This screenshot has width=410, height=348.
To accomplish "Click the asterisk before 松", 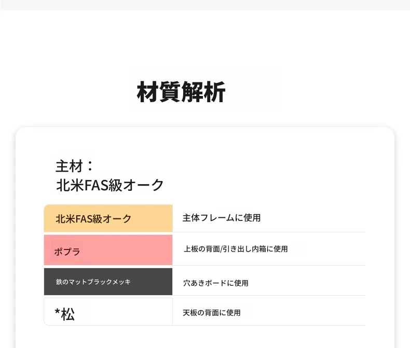I will tap(57, 311).
